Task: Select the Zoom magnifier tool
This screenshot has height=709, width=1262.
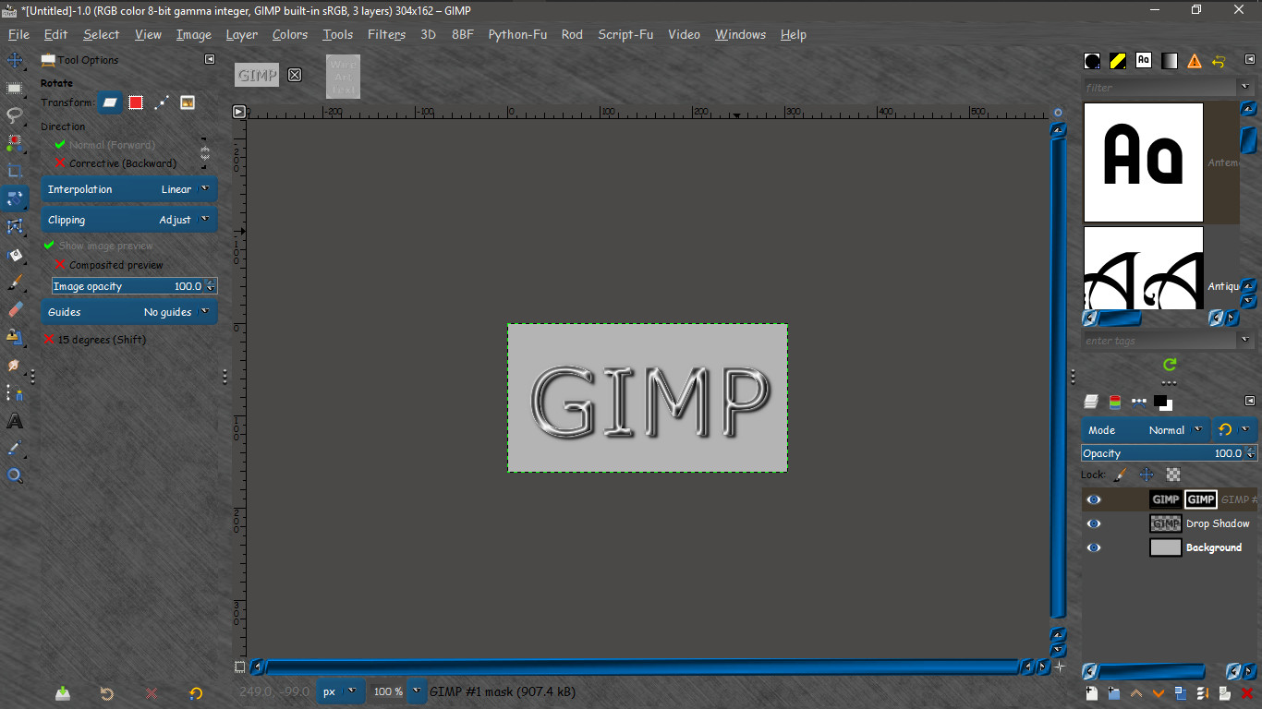Action: click(x=15, y=476)
